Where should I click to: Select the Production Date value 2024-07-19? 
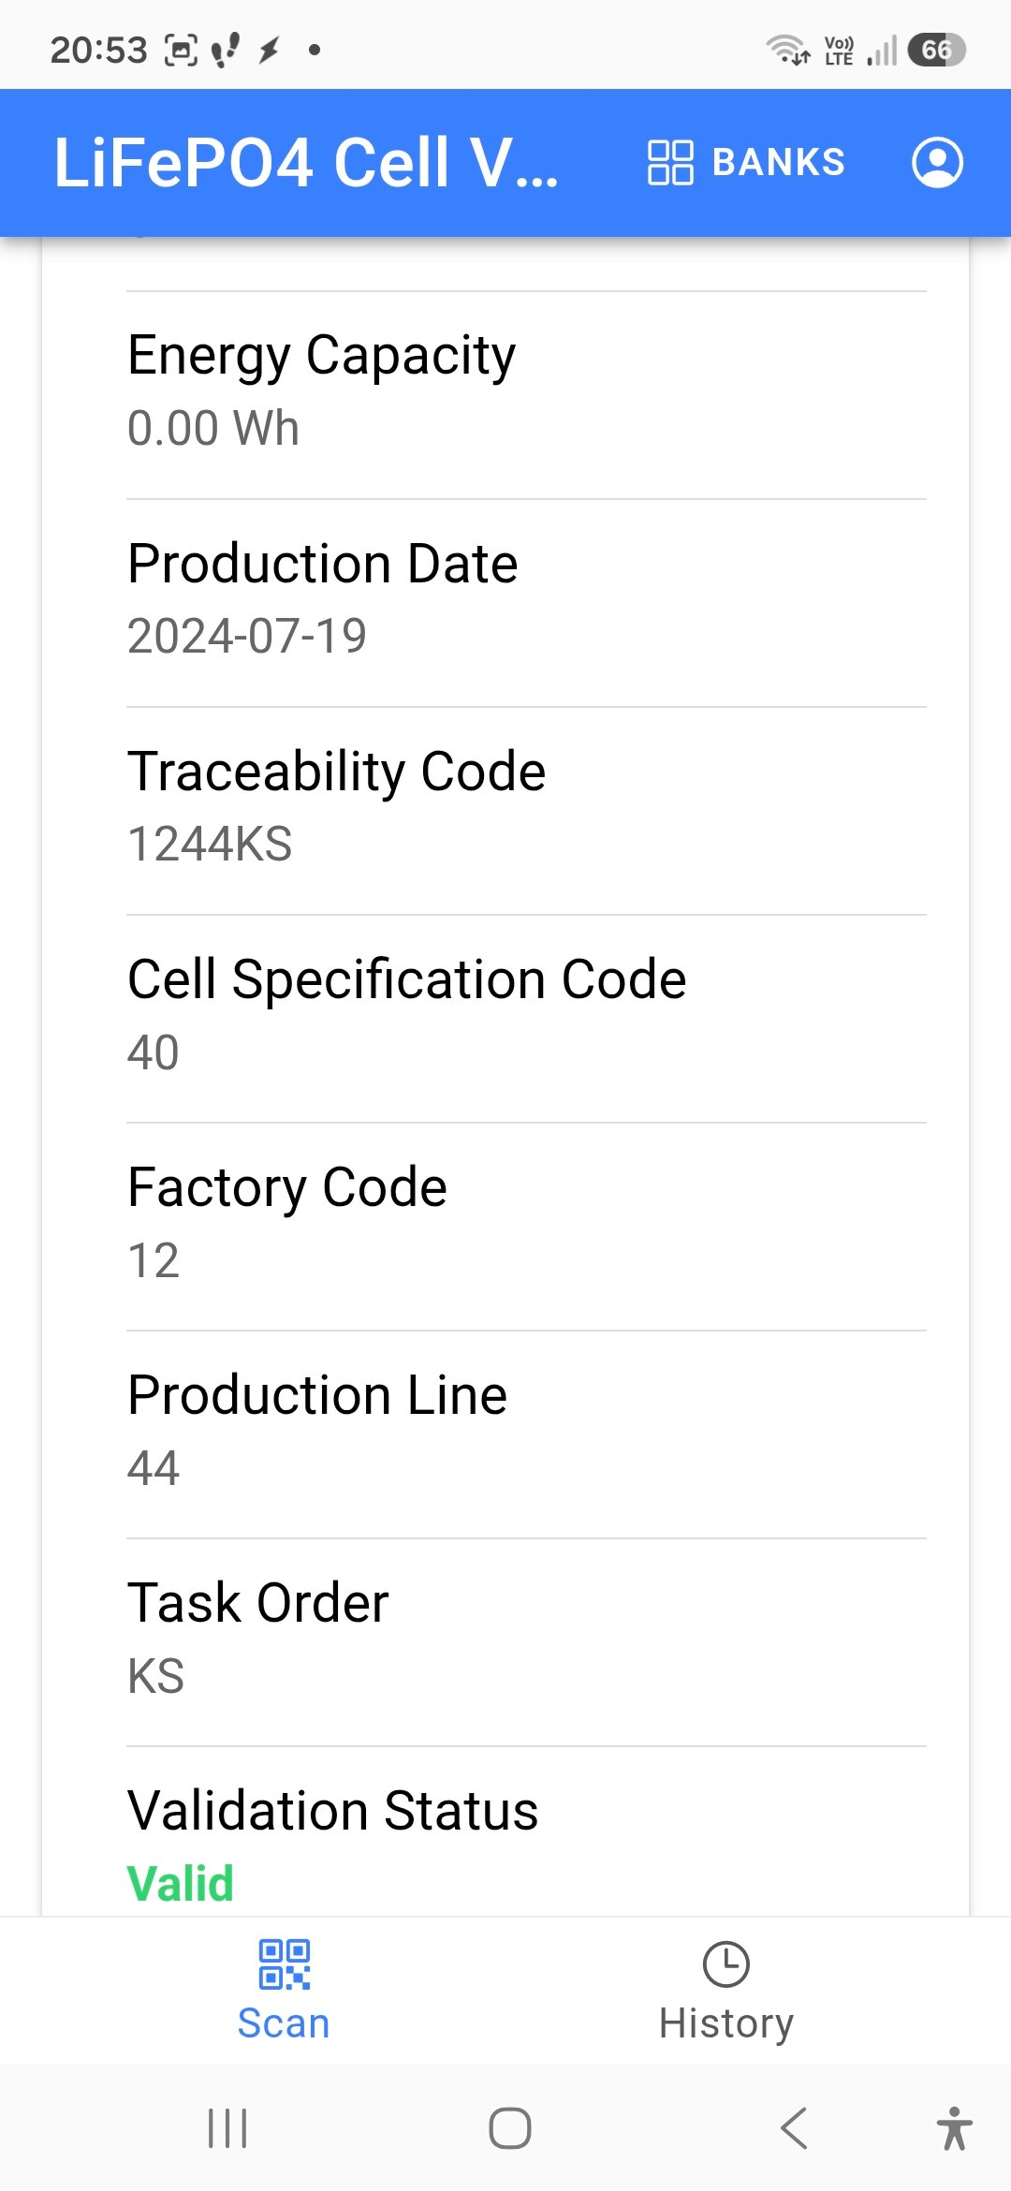[247, 636]
